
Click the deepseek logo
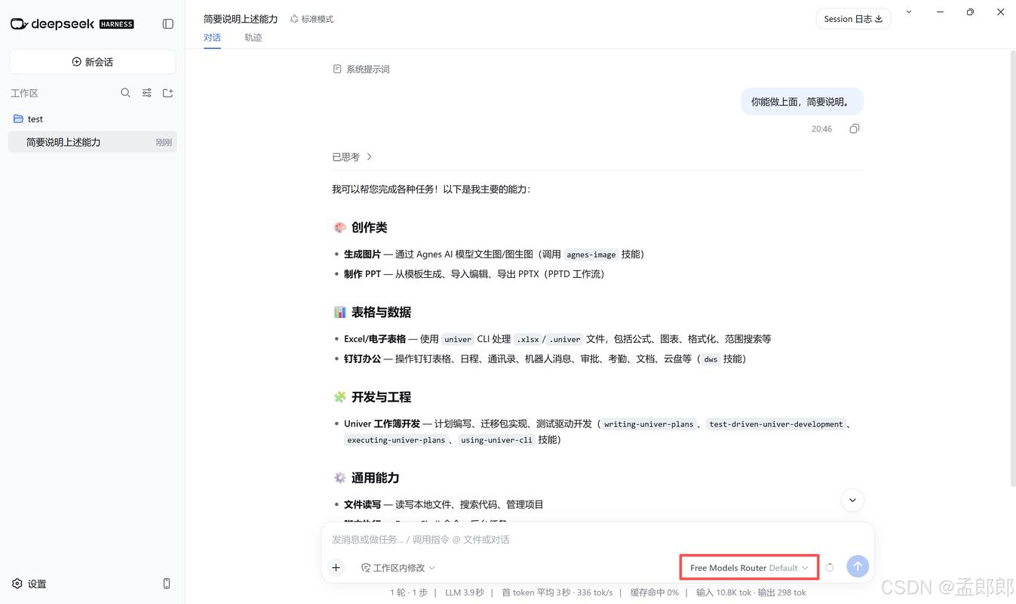(x=72, y=24)
